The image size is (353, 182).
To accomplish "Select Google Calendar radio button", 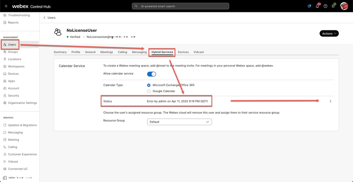I will (148, 91).
